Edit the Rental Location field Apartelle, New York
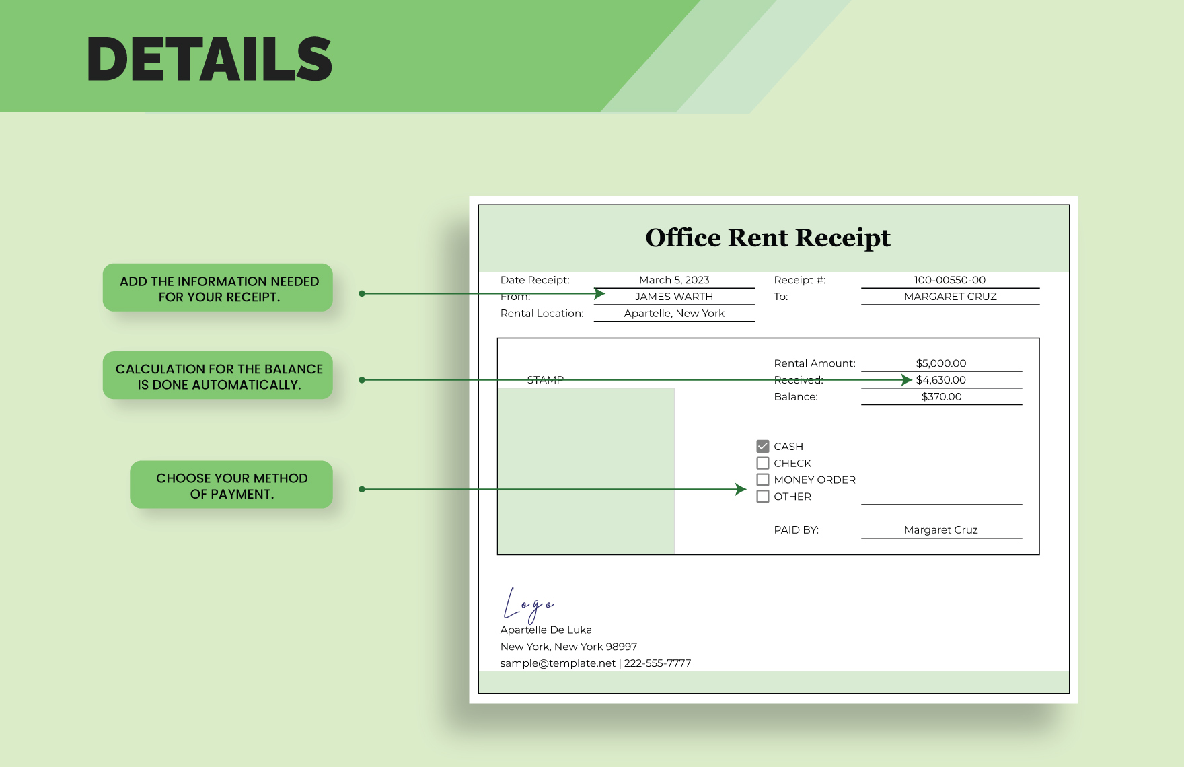 673,313
